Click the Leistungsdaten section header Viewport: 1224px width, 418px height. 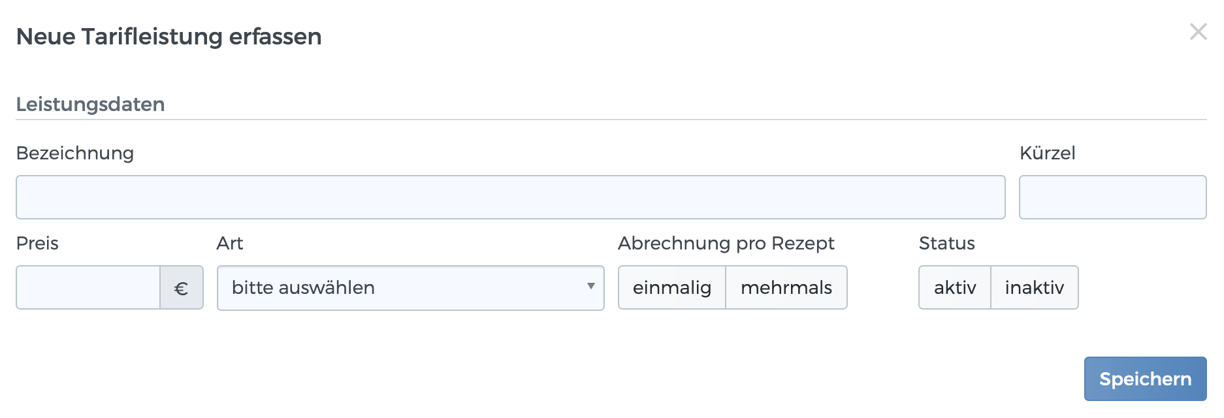pyautogui.click(x=90, y=104)
